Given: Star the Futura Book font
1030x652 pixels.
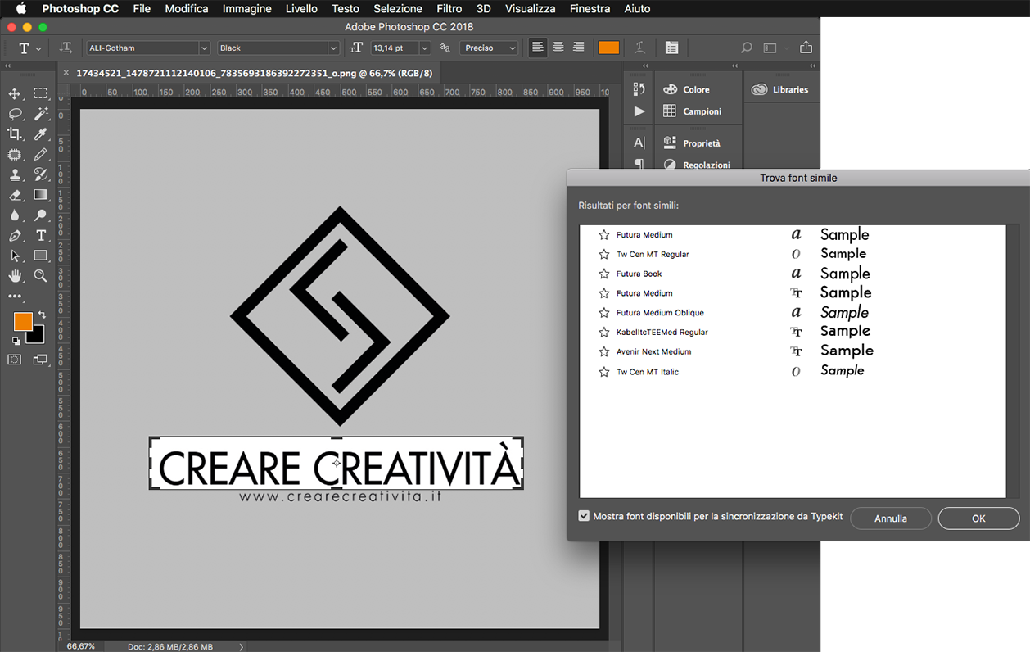Looking at the screenshot, I should (x=604, y=274).
